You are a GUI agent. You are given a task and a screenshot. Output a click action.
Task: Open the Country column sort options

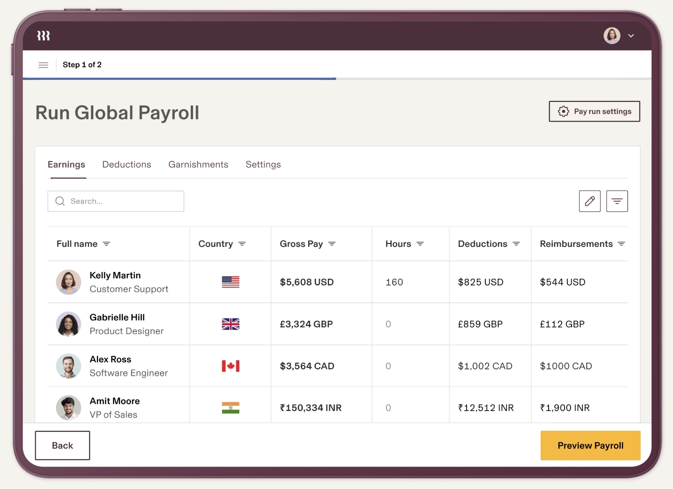point(242,244)
